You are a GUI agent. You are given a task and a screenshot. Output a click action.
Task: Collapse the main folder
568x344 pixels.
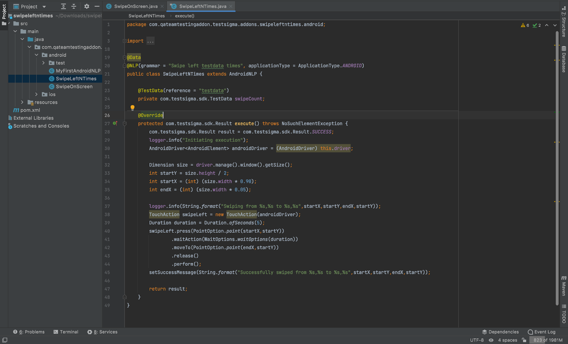point(15,32)
